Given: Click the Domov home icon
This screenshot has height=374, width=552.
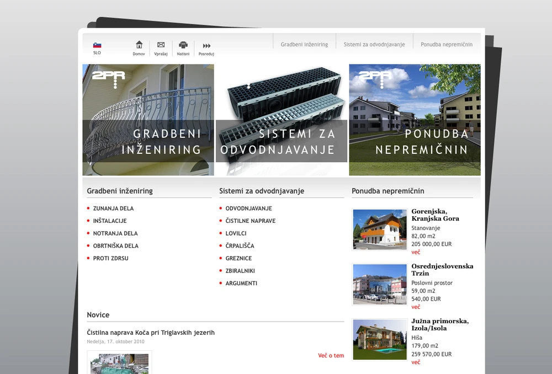Looking at the screenshot, I should coord(139,46).
